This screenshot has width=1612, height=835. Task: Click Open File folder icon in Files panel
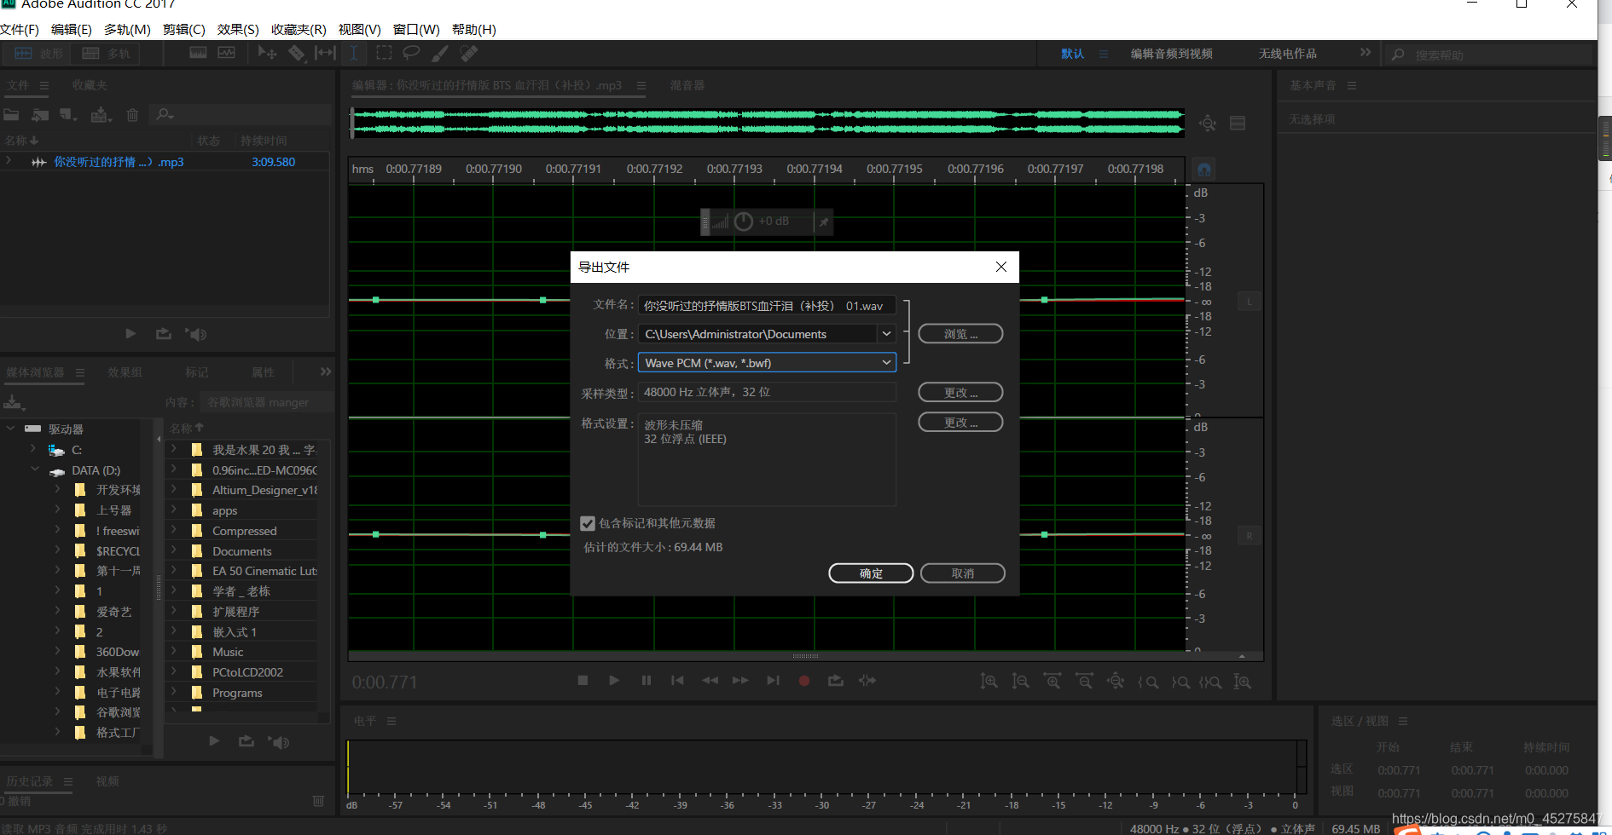12,114
